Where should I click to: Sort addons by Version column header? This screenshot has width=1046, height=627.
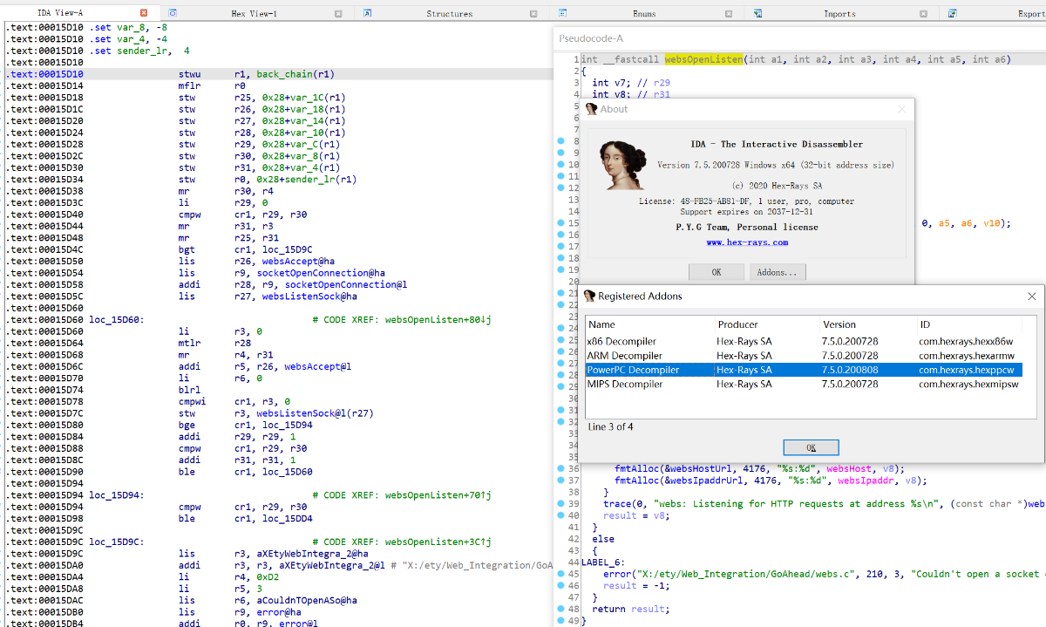839,324
